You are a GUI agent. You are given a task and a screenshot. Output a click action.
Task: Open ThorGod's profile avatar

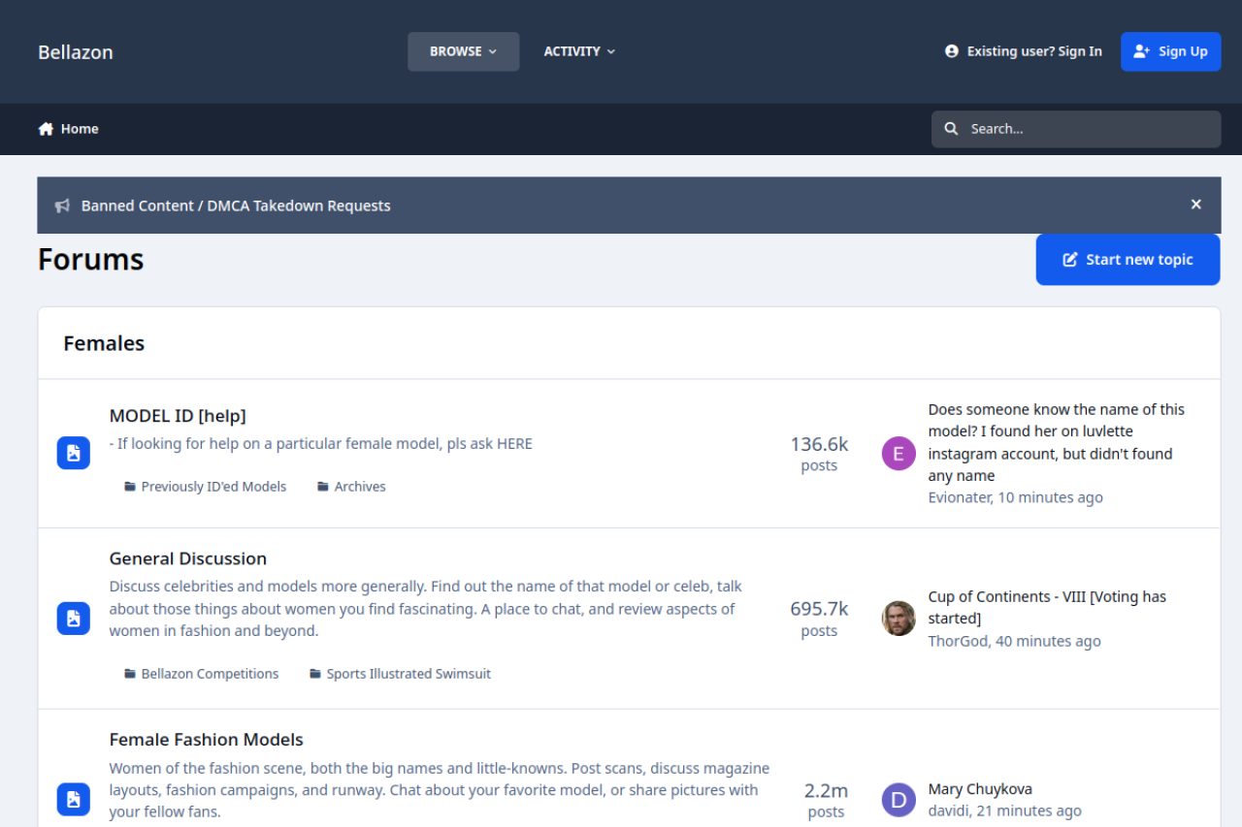[898, 619]
